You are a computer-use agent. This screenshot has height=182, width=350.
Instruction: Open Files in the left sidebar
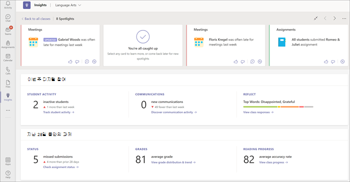(x=8, y=83)
